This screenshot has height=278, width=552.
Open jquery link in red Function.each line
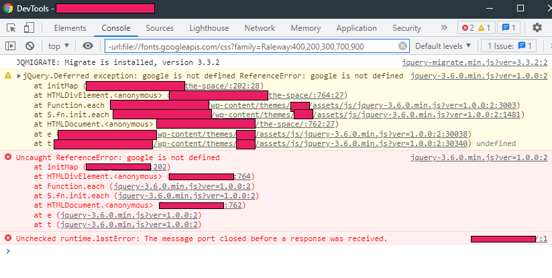(182, 186)
